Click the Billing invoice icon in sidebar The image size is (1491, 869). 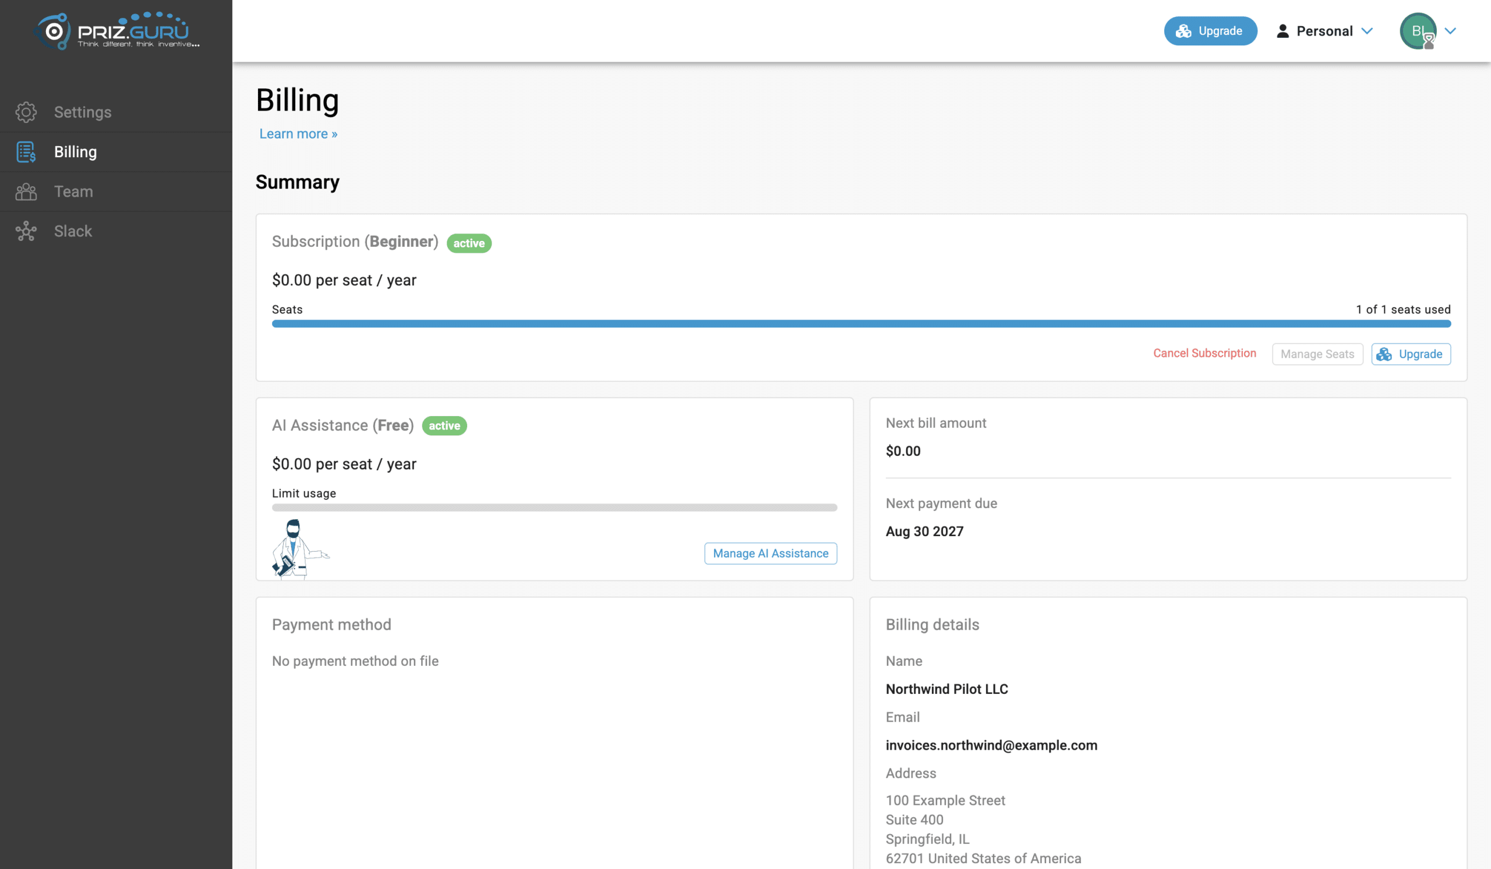[x=26, y=152]
